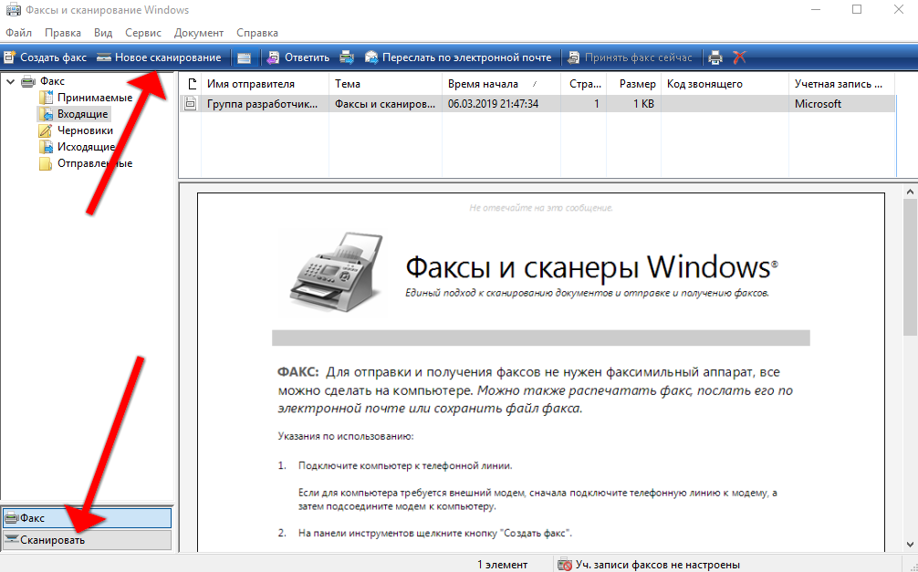918x572 pixels.
Task: Collapse the Факс tree node
Action: (11, 81)
